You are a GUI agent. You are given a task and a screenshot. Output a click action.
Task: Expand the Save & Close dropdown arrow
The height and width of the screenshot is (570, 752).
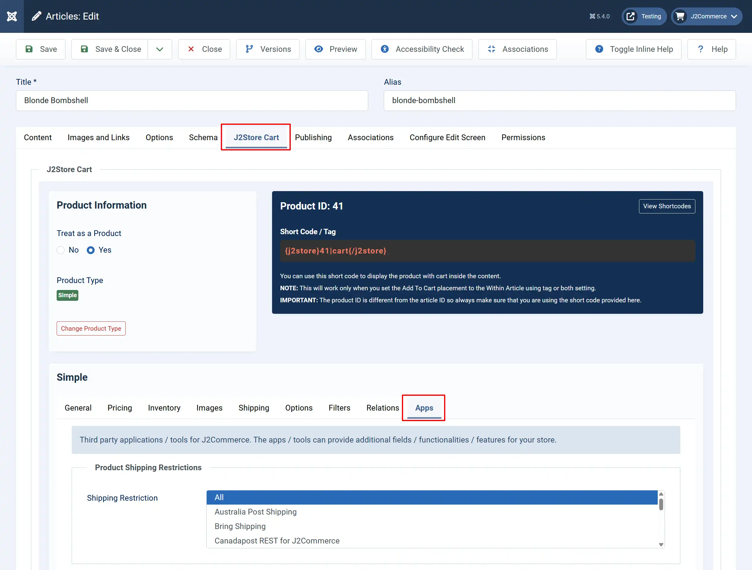160,49
